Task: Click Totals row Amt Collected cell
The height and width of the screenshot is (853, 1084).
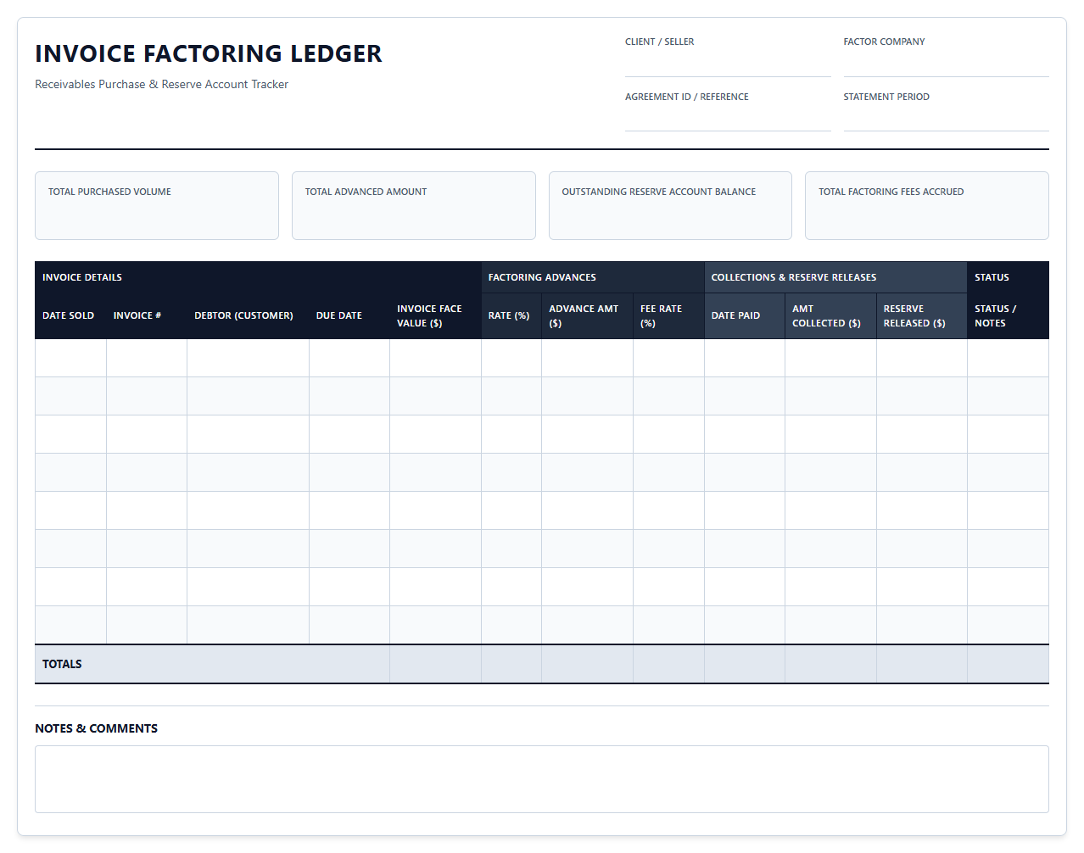Action: pyautogui.click(x=830, y=664)
